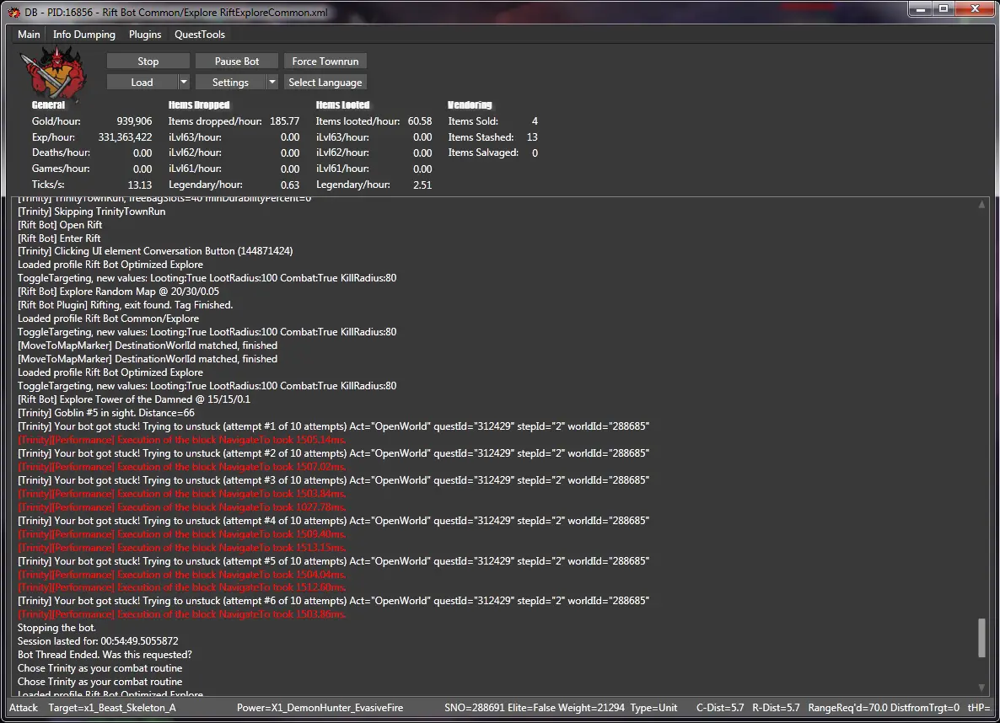Viewport: 1000px width, 723px height.
Task: Select the Plugins tab
Action: 145,35
